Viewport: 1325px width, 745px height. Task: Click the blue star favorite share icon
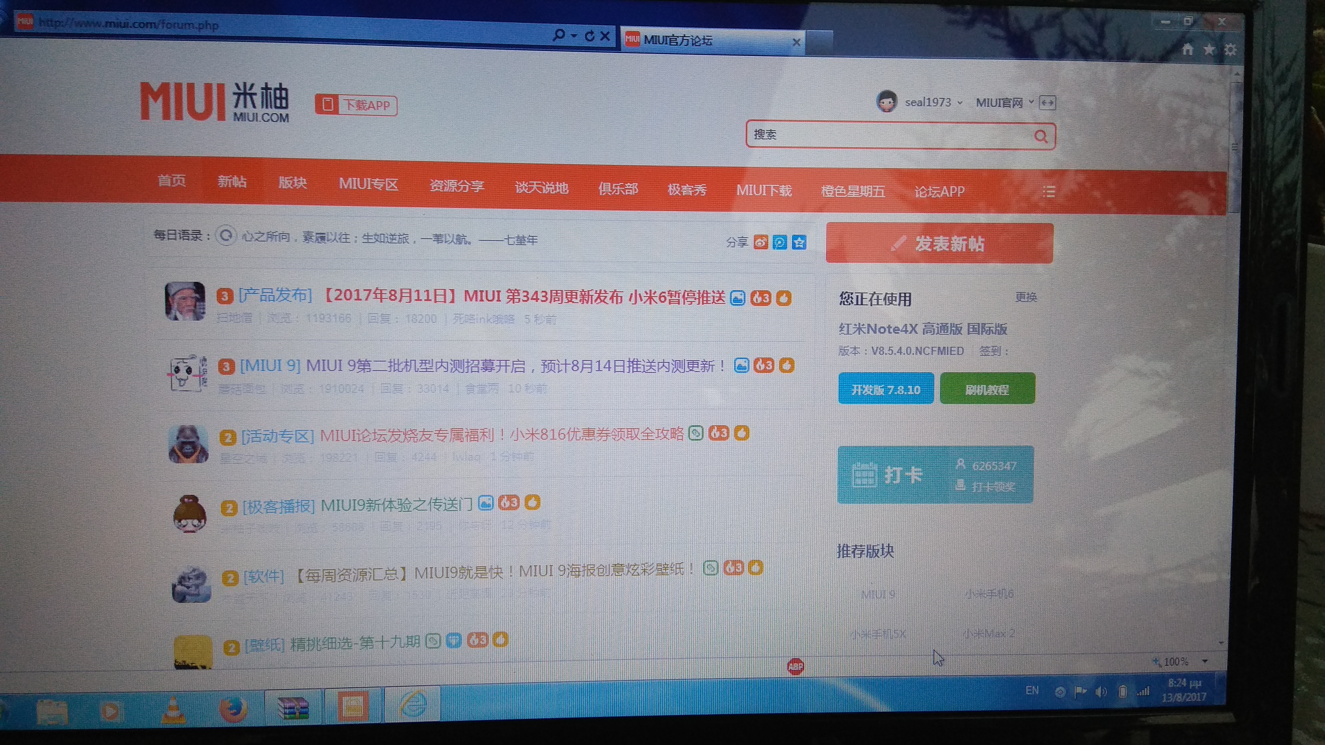pyautogui.click(x=799, y=242)
